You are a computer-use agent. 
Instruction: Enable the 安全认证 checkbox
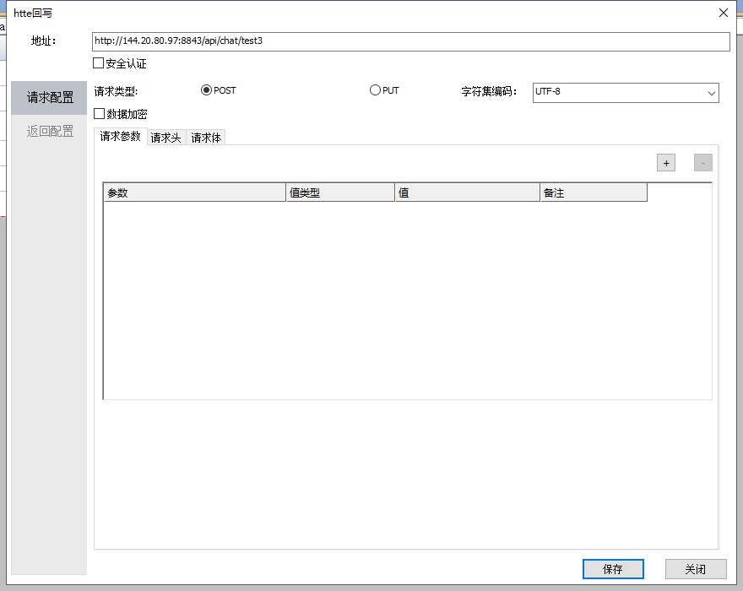pos(99,63)
